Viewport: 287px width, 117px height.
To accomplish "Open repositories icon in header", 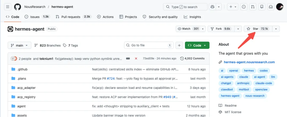I will point(262,7).
